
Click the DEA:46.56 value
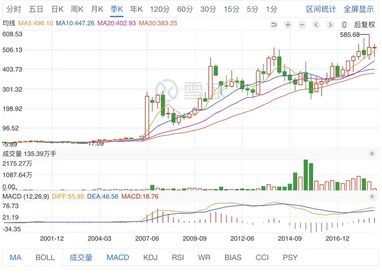(x=102, y=196)
